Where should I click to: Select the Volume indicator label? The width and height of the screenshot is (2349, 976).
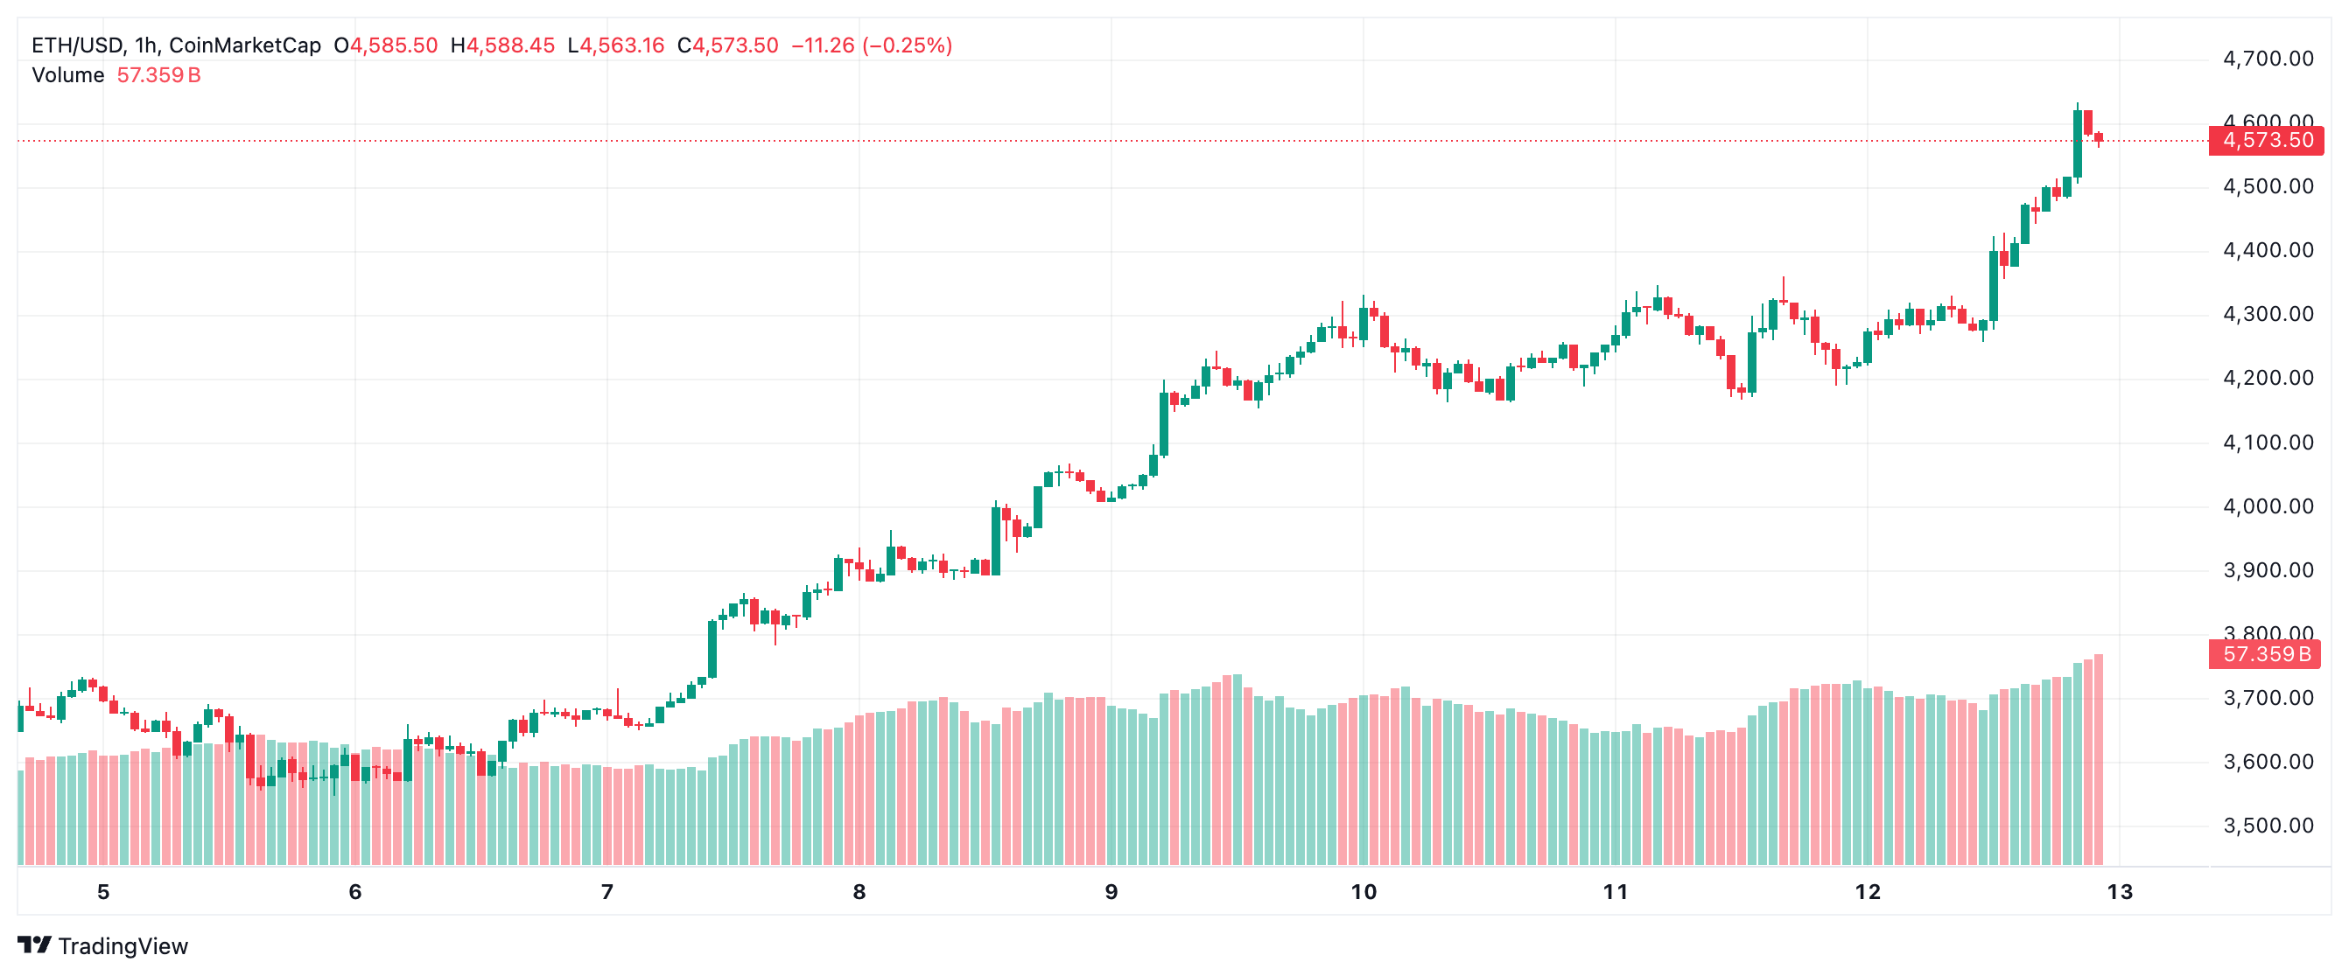coord(68,74)
